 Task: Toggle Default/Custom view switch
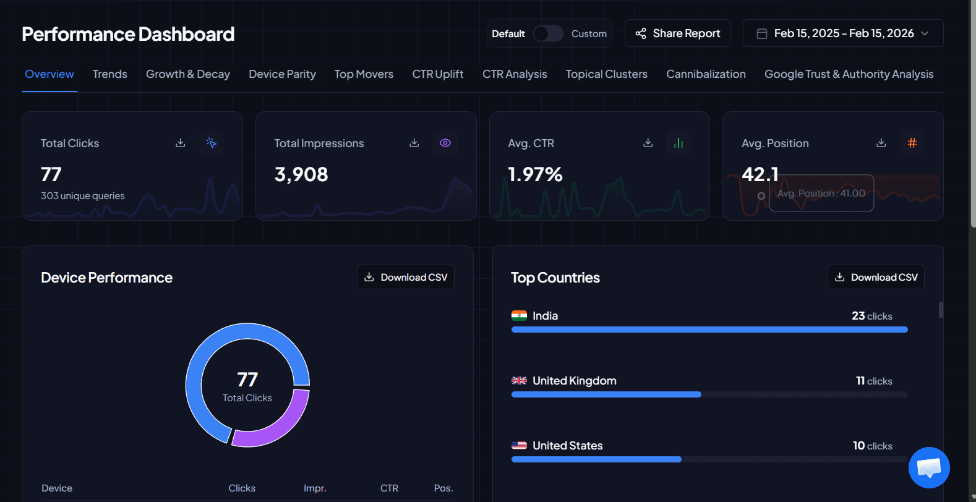548,33
